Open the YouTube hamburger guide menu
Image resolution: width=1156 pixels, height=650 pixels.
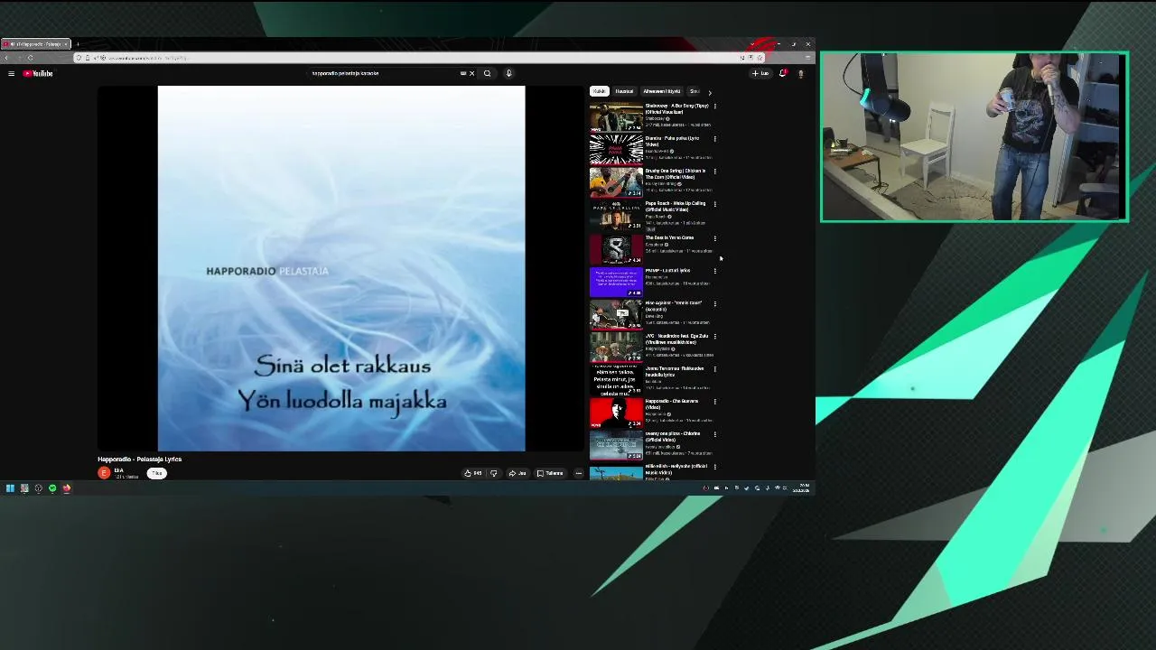11,73
